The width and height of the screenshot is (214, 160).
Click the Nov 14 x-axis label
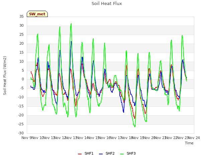(x=82, y=138)
